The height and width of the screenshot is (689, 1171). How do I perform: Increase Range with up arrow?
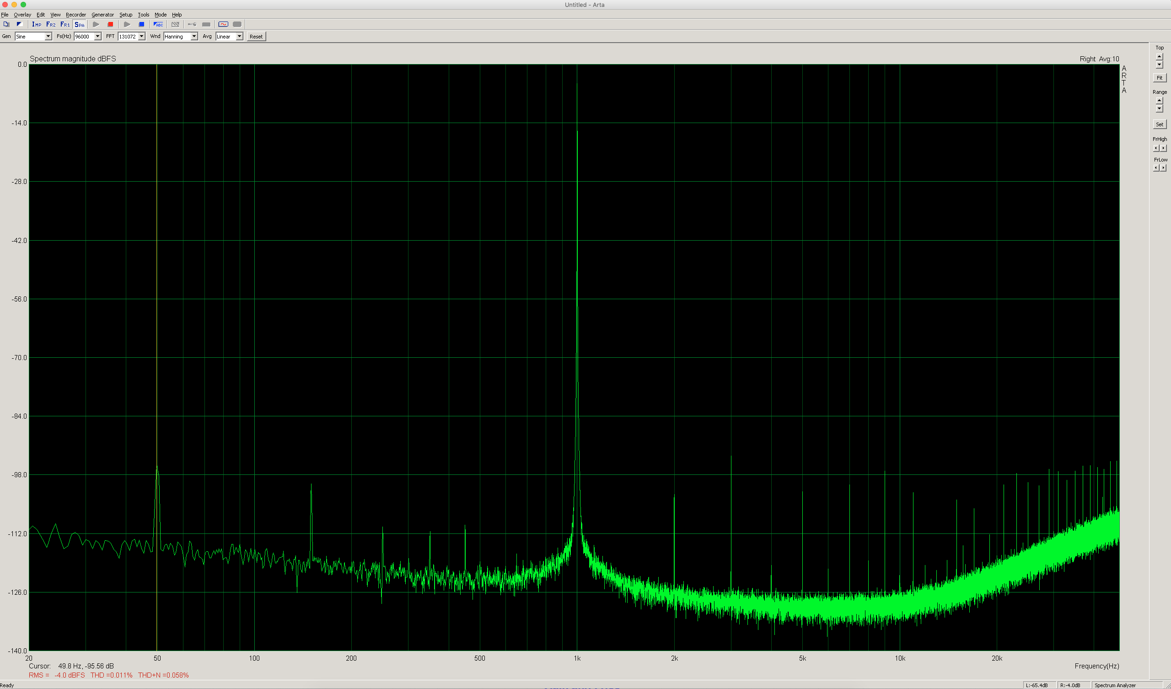pyautogui.click(x=1160, y=100)
